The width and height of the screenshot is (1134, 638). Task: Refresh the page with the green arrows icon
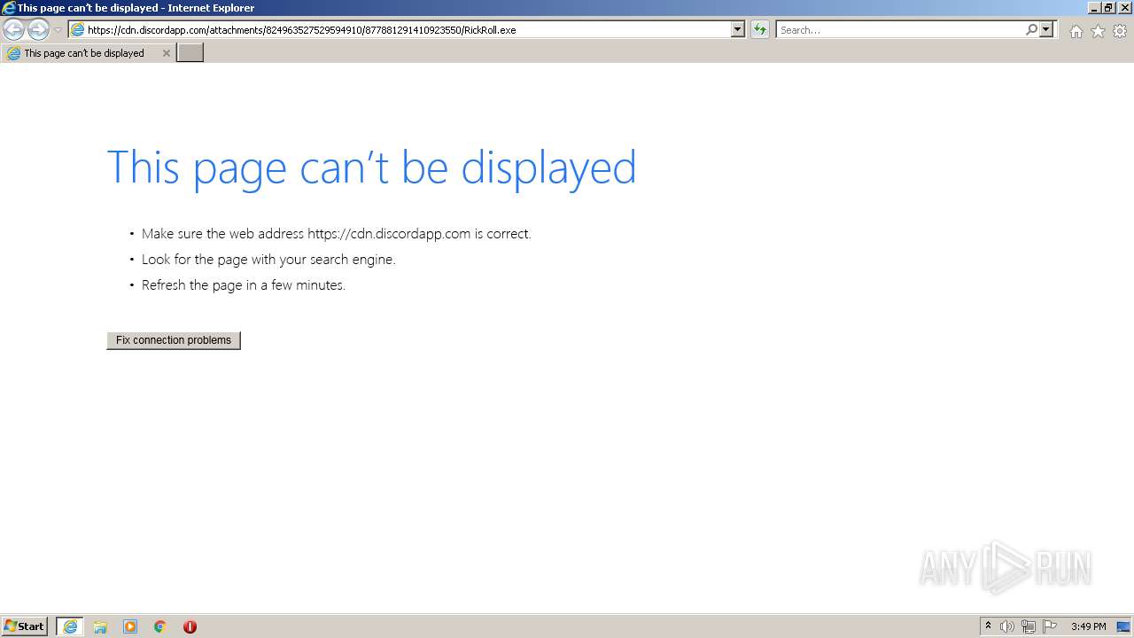coord(759,29)
